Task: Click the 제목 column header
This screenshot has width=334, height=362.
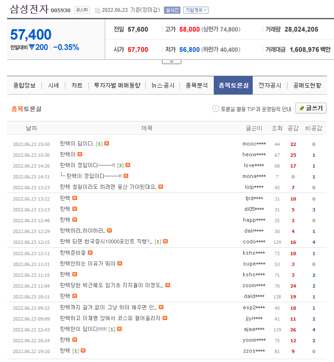Action: pyautogui.click(x=147, y=128)
